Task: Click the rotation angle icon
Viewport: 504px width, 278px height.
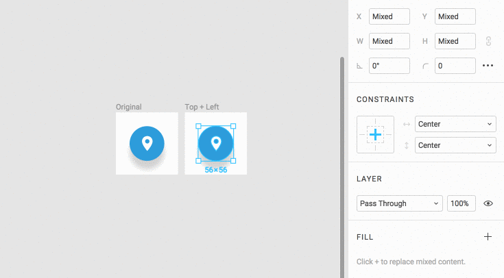Action: pyautogui.click(x=360, y=66)
